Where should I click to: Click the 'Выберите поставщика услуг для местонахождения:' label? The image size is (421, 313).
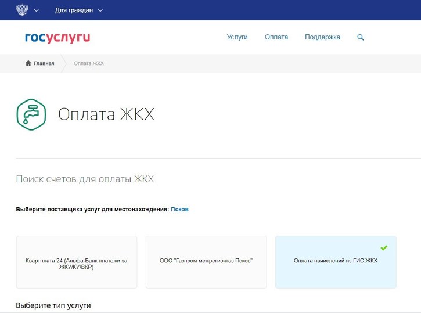point(92,210)
